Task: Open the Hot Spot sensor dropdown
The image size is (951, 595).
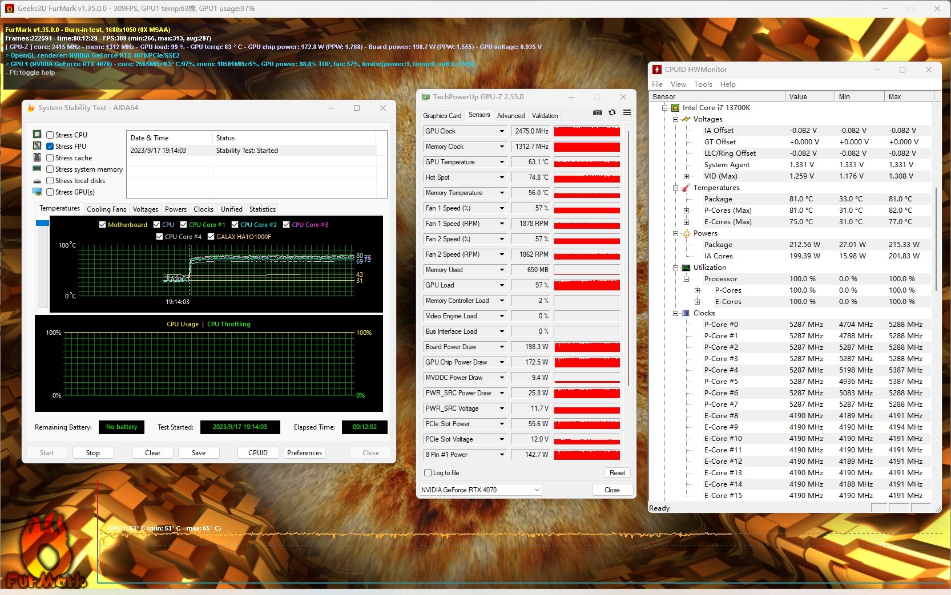Action: click(x=502, y=177)
